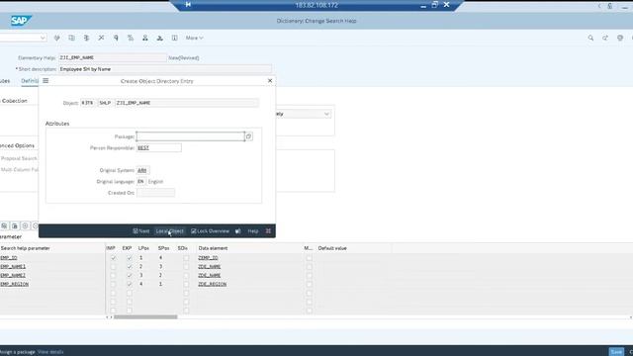Click the Elementary Help name field

[x=113, y=57]
